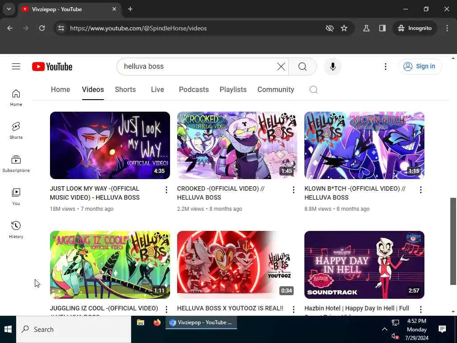Open action menu for Happy Day In Hell
Screen dimensions: 457x343
click(420, 309)
